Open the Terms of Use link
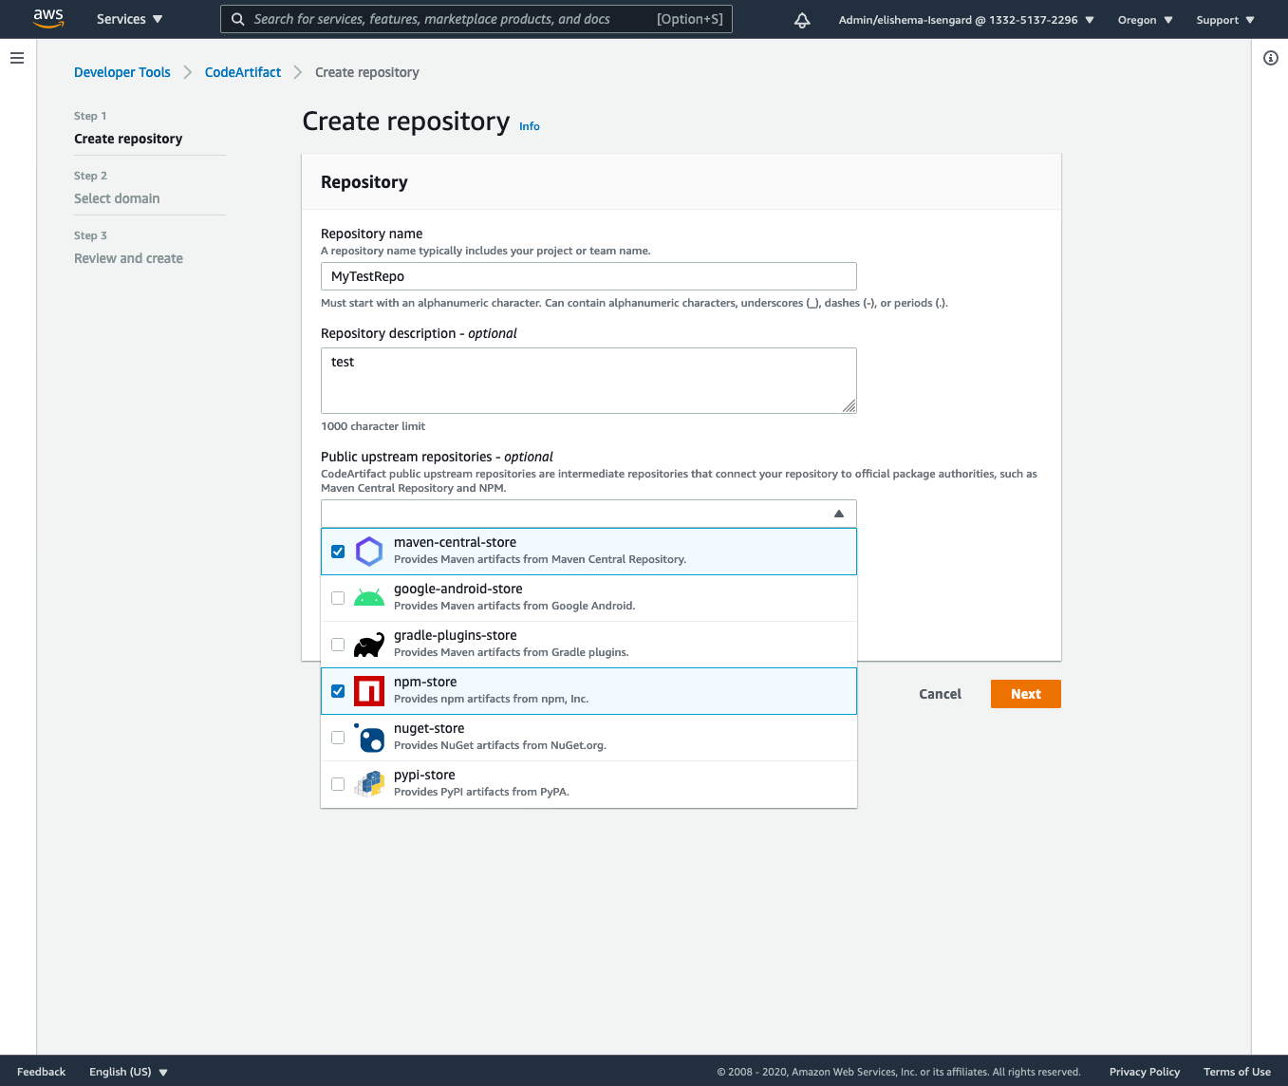 [1237, 1072]
